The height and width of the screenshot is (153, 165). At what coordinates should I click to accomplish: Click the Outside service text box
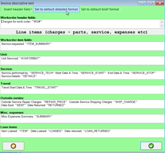click(x=82, y=104)
